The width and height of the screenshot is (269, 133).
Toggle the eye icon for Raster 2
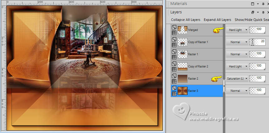[x=174, y=81]
